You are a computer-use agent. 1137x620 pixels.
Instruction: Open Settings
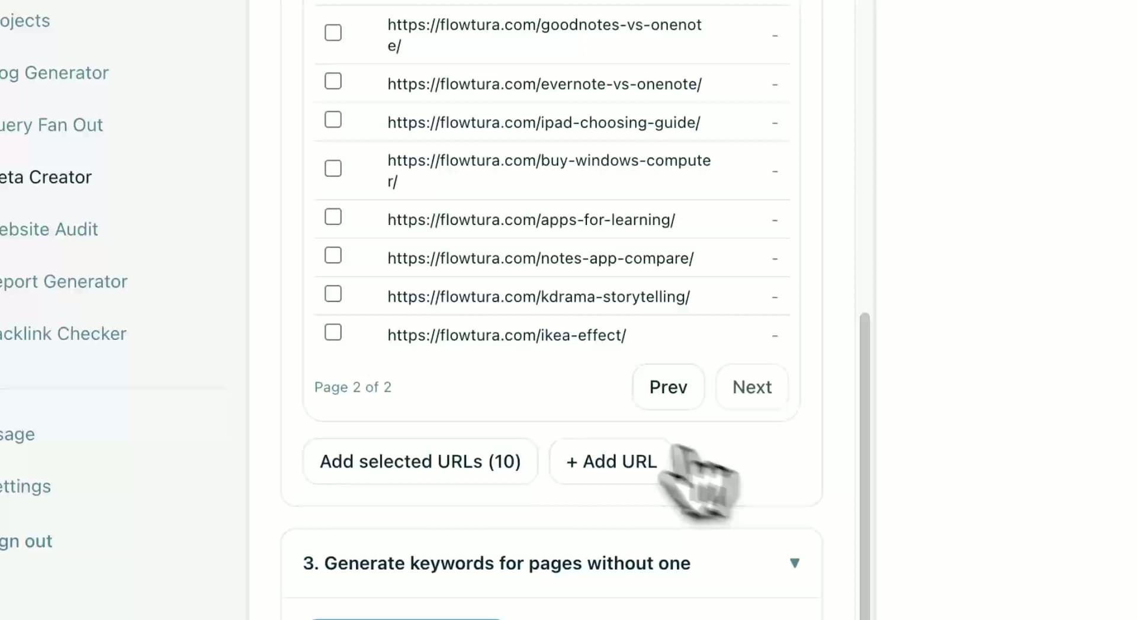[25, 486]
